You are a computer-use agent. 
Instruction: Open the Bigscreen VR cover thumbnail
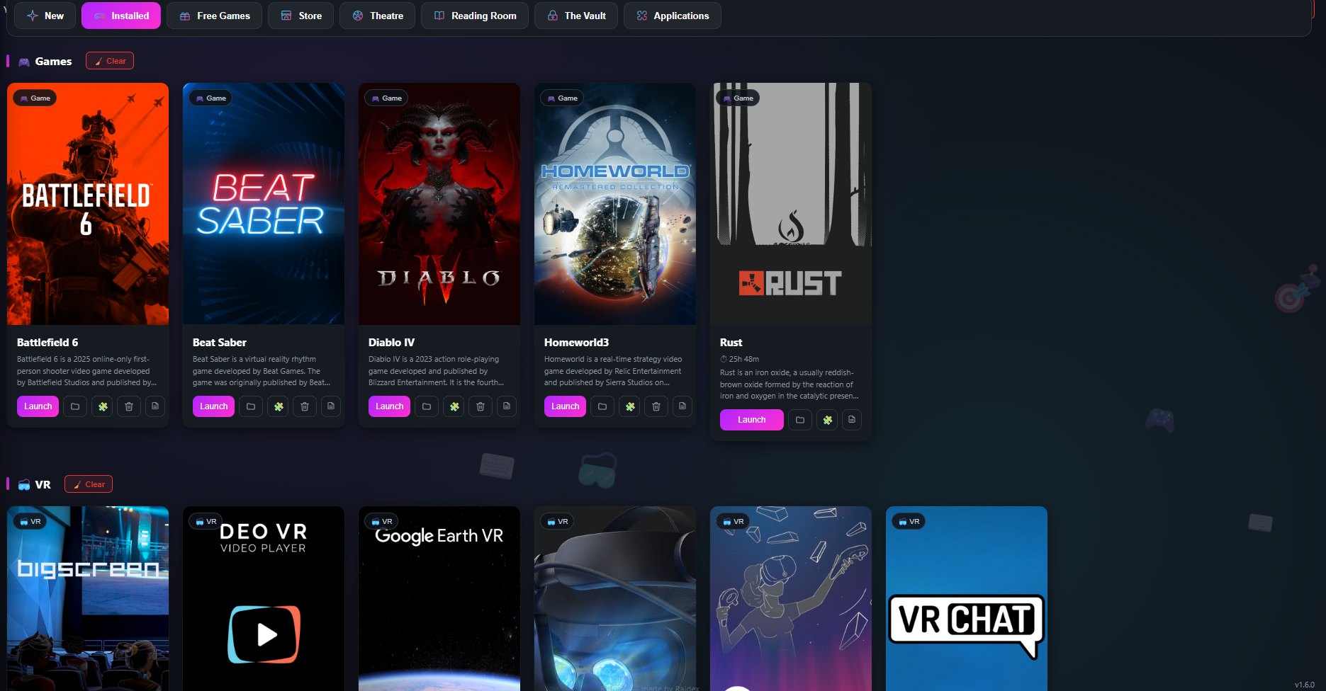(x=88, y=598)
